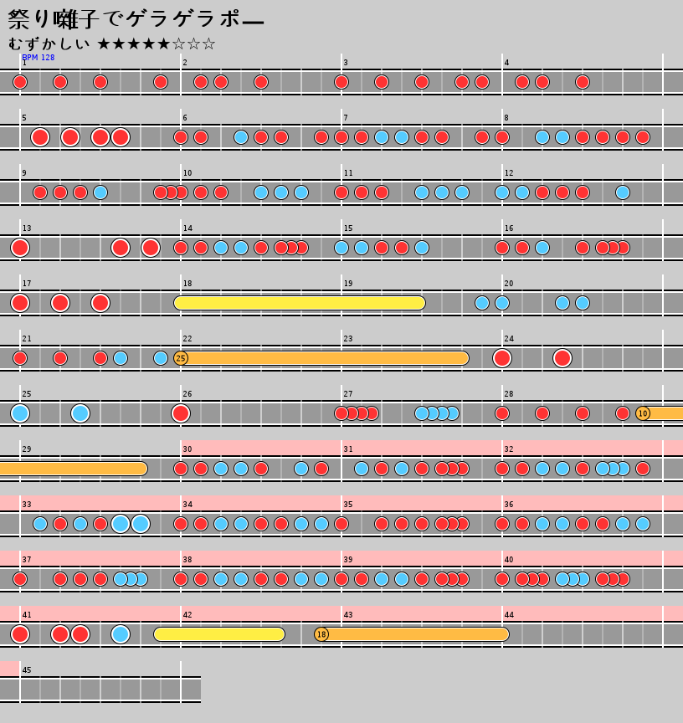Select the yellow drumroll bar in measure 42
The width and height of the screenshot is (683, 723).
coord(219,634)
